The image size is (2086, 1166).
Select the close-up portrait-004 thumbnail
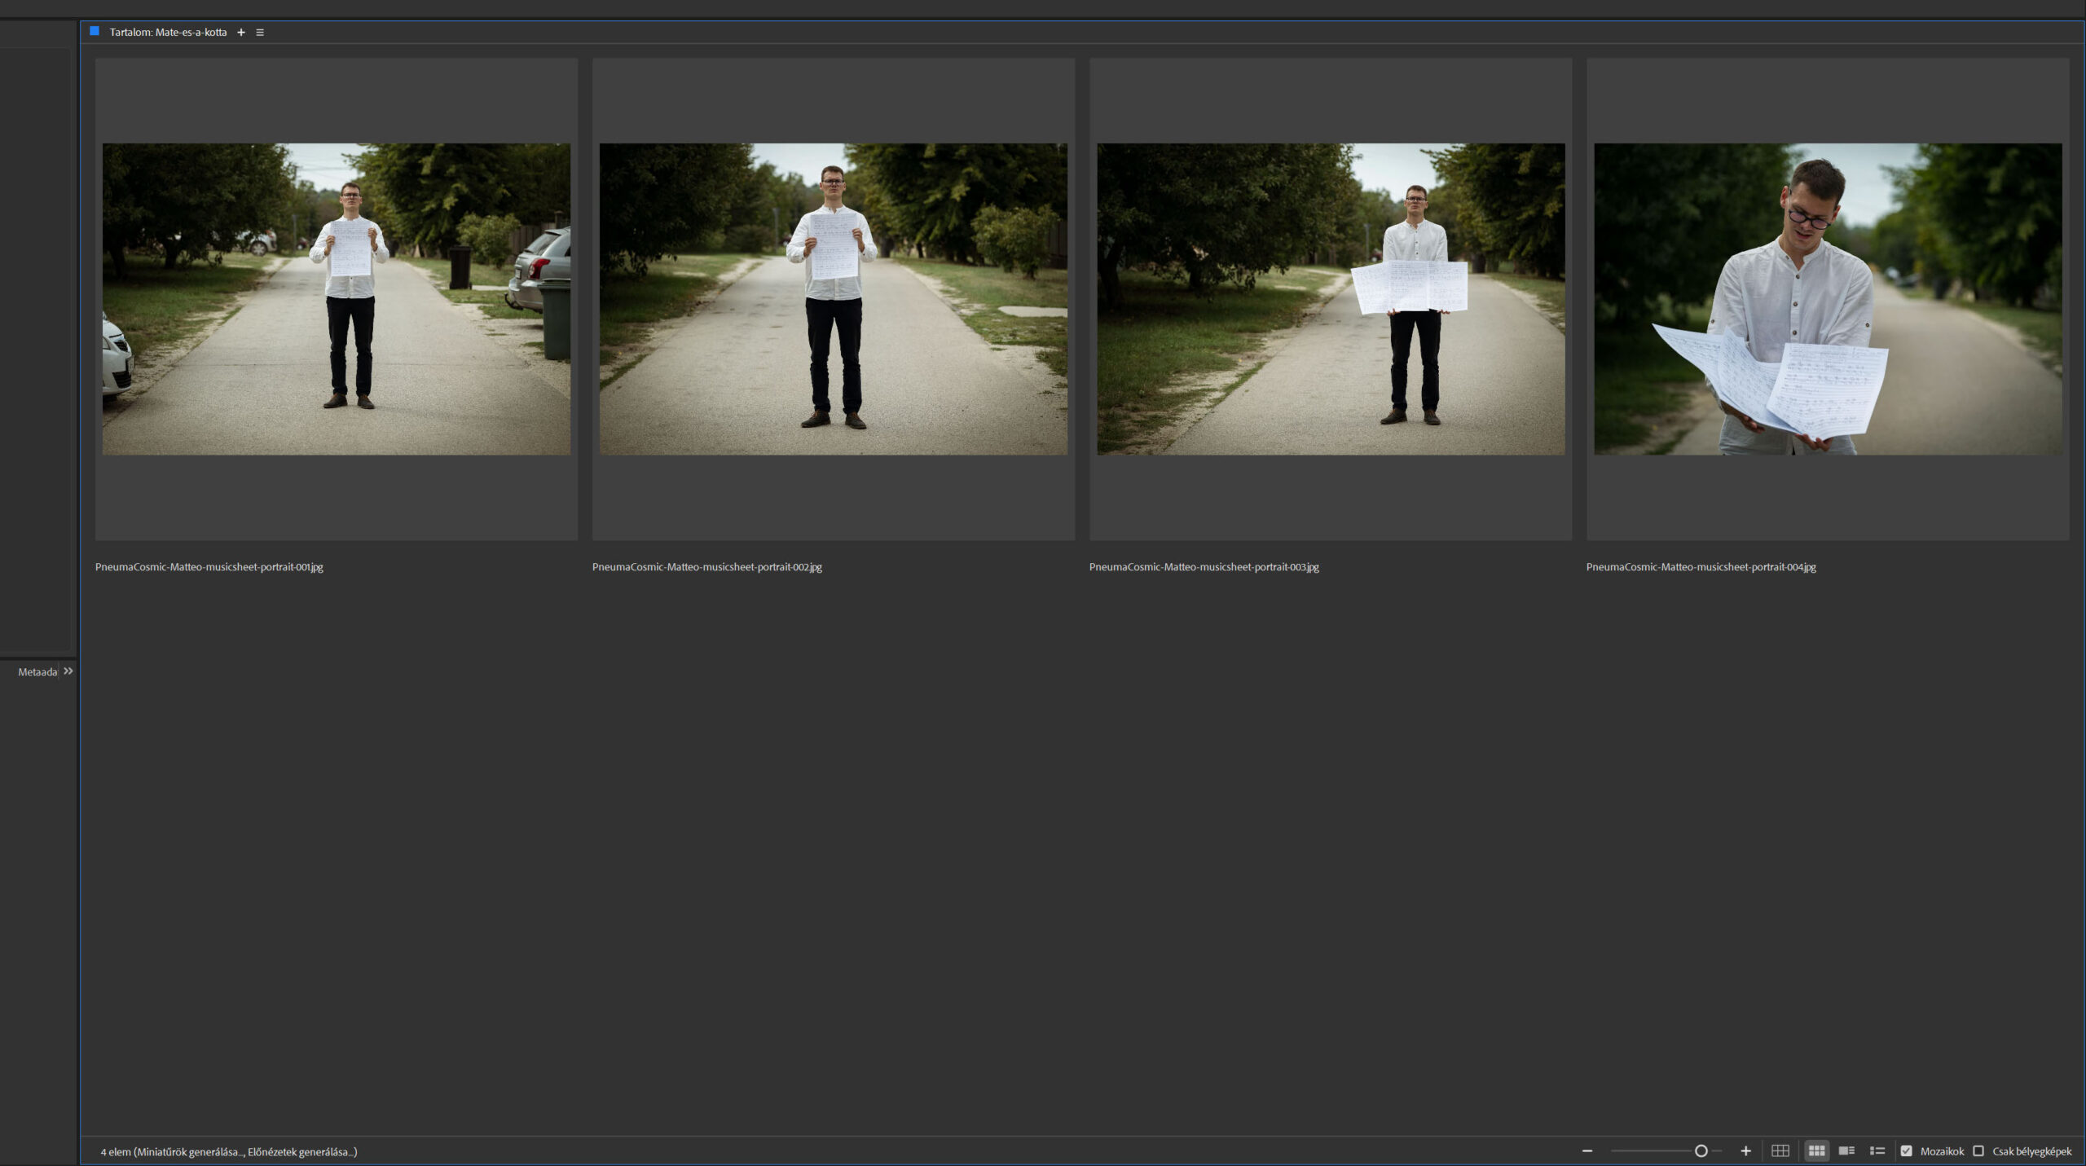(1827, 299)
